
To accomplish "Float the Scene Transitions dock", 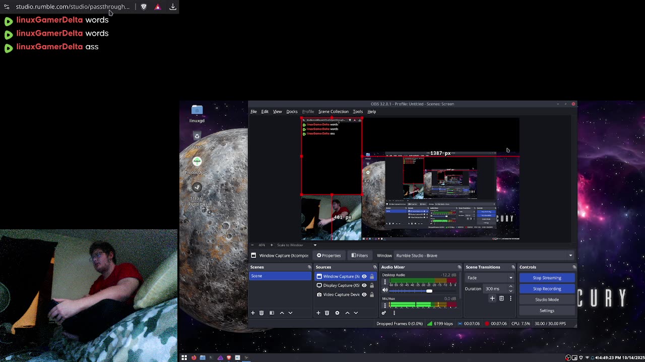I will tap(513, 267).
